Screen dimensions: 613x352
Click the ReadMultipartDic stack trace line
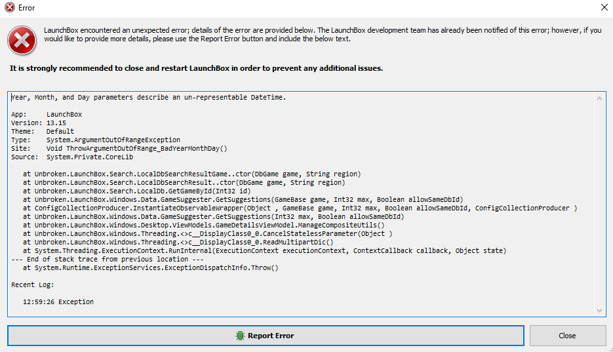[178, 243]
